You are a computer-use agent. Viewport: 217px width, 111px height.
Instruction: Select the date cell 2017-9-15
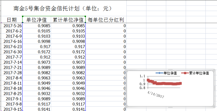tap(12, 109)
